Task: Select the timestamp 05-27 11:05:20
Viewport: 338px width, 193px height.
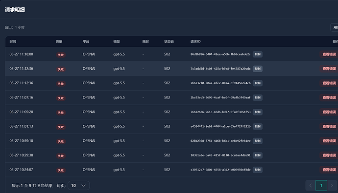Action: click(22, 112)
